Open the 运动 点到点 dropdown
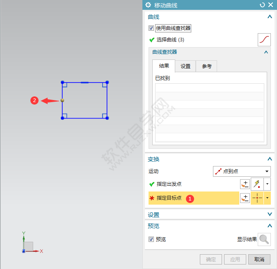 click(x=242, y=171)
